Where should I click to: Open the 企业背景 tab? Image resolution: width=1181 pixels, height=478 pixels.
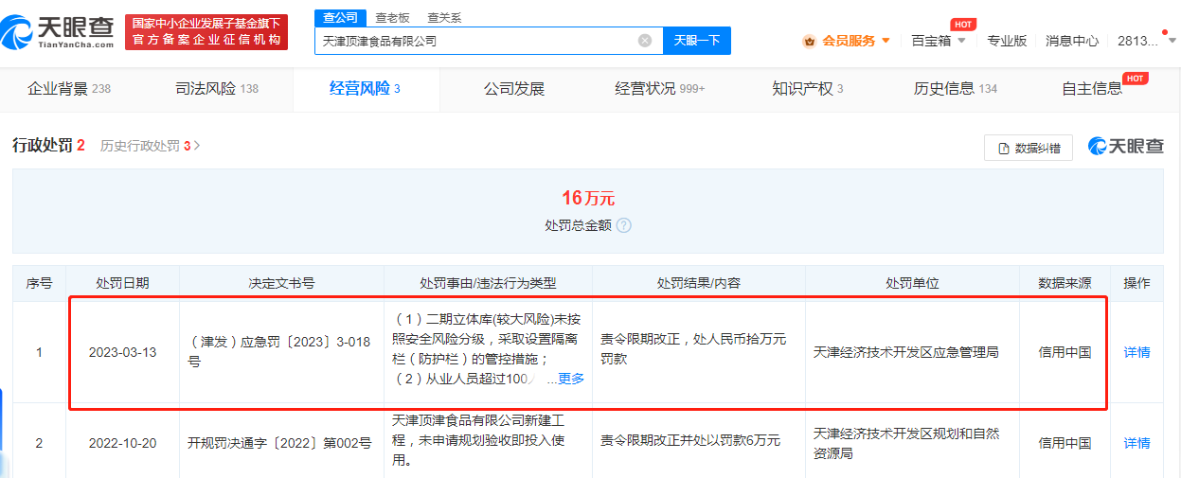(69, 89)
